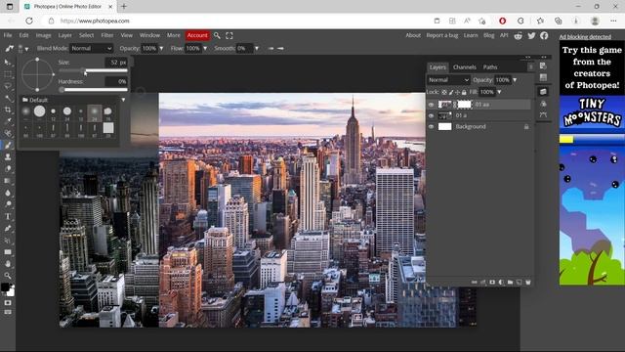Open the Facebook link icon
Image resolution: width=625 pixels, height=352 pixels.
pos(544,35)
